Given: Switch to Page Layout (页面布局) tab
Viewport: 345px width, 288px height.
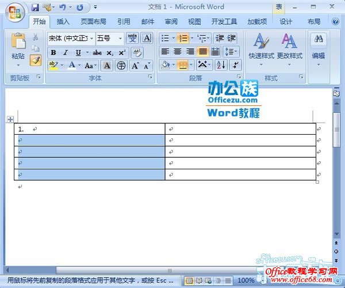Looking at the screenshot, I should (x=93, y=21).
